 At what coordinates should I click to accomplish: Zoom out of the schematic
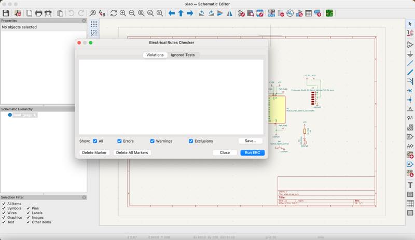(132, 13)
